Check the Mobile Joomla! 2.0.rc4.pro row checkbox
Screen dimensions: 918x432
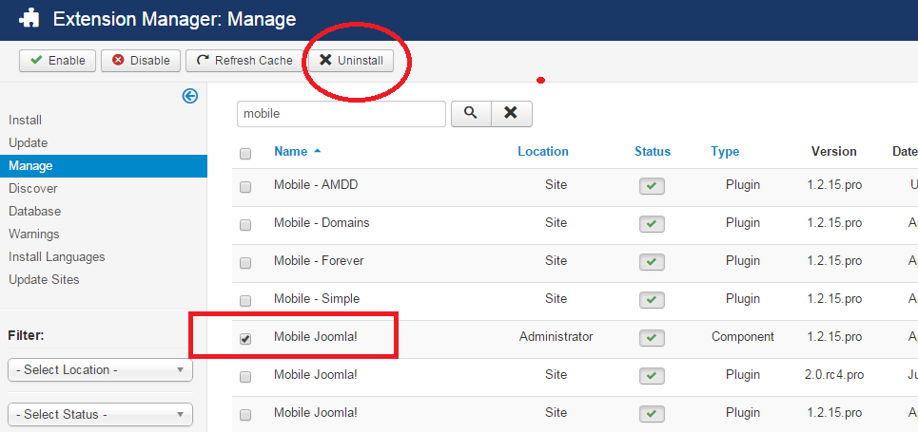pyautogui.click(x=245, y=377)
